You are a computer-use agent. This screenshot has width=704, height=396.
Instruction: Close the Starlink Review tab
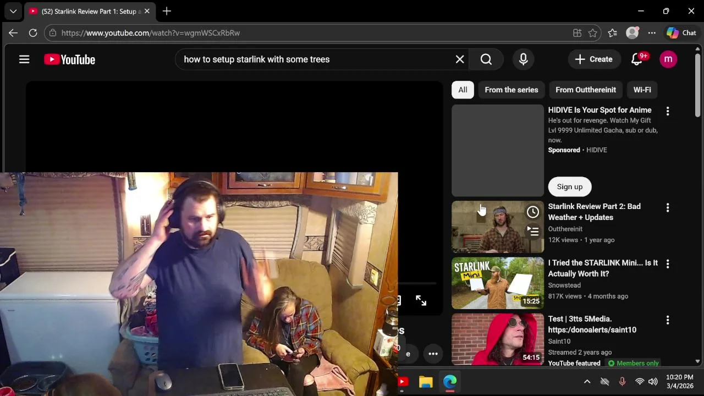click(x=147, y=11)
